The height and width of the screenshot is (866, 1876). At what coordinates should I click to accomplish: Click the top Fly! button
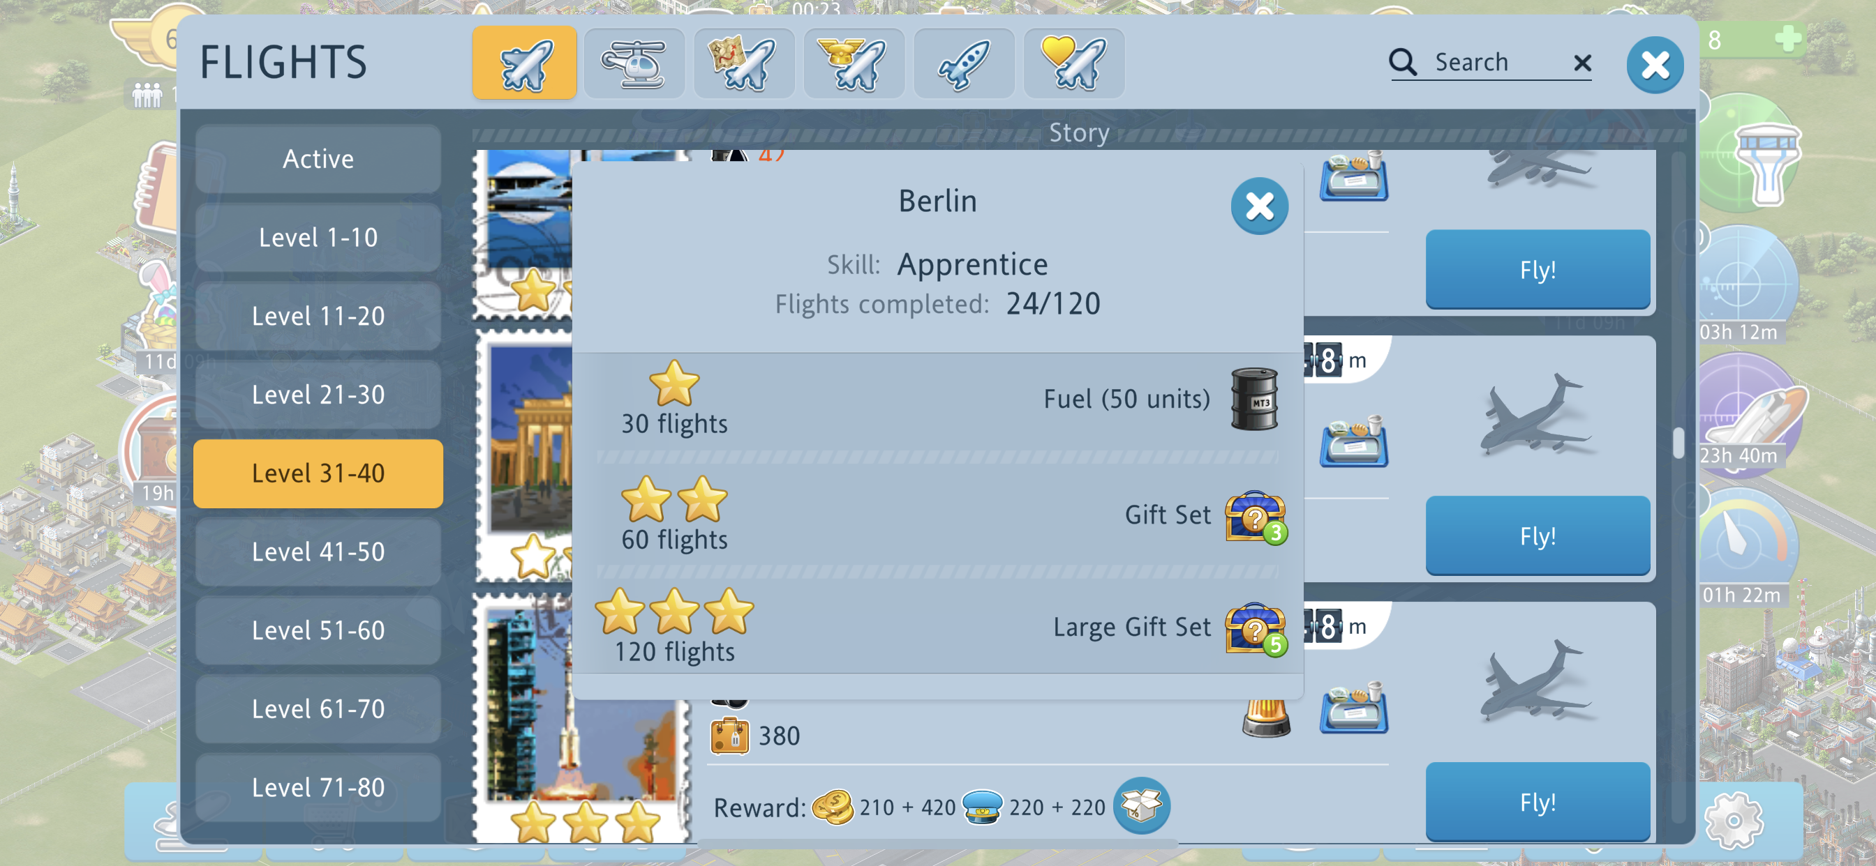tap(1538, 270)
